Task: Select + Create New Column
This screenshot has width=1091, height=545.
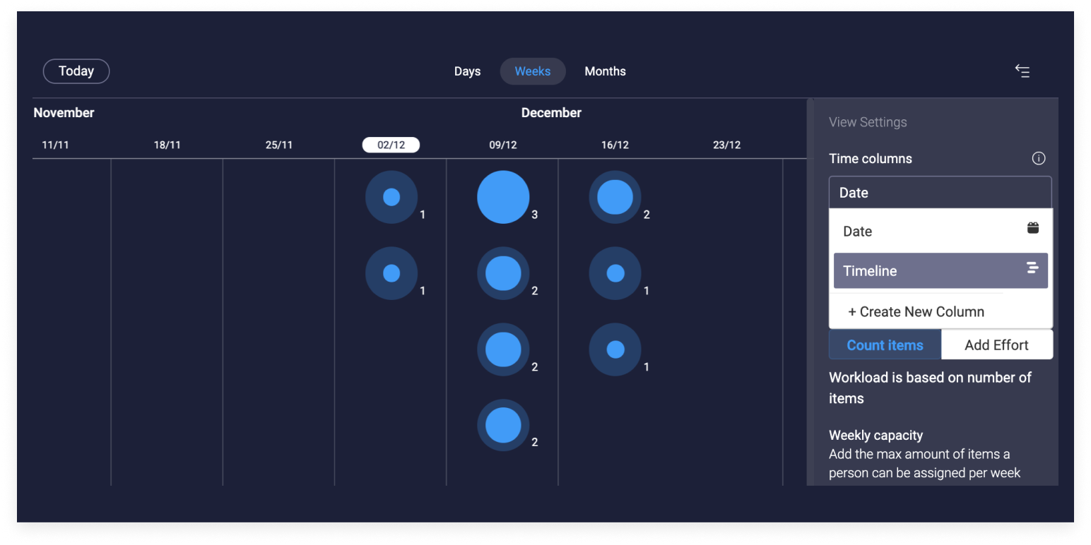Action: [x=916, y=311]
